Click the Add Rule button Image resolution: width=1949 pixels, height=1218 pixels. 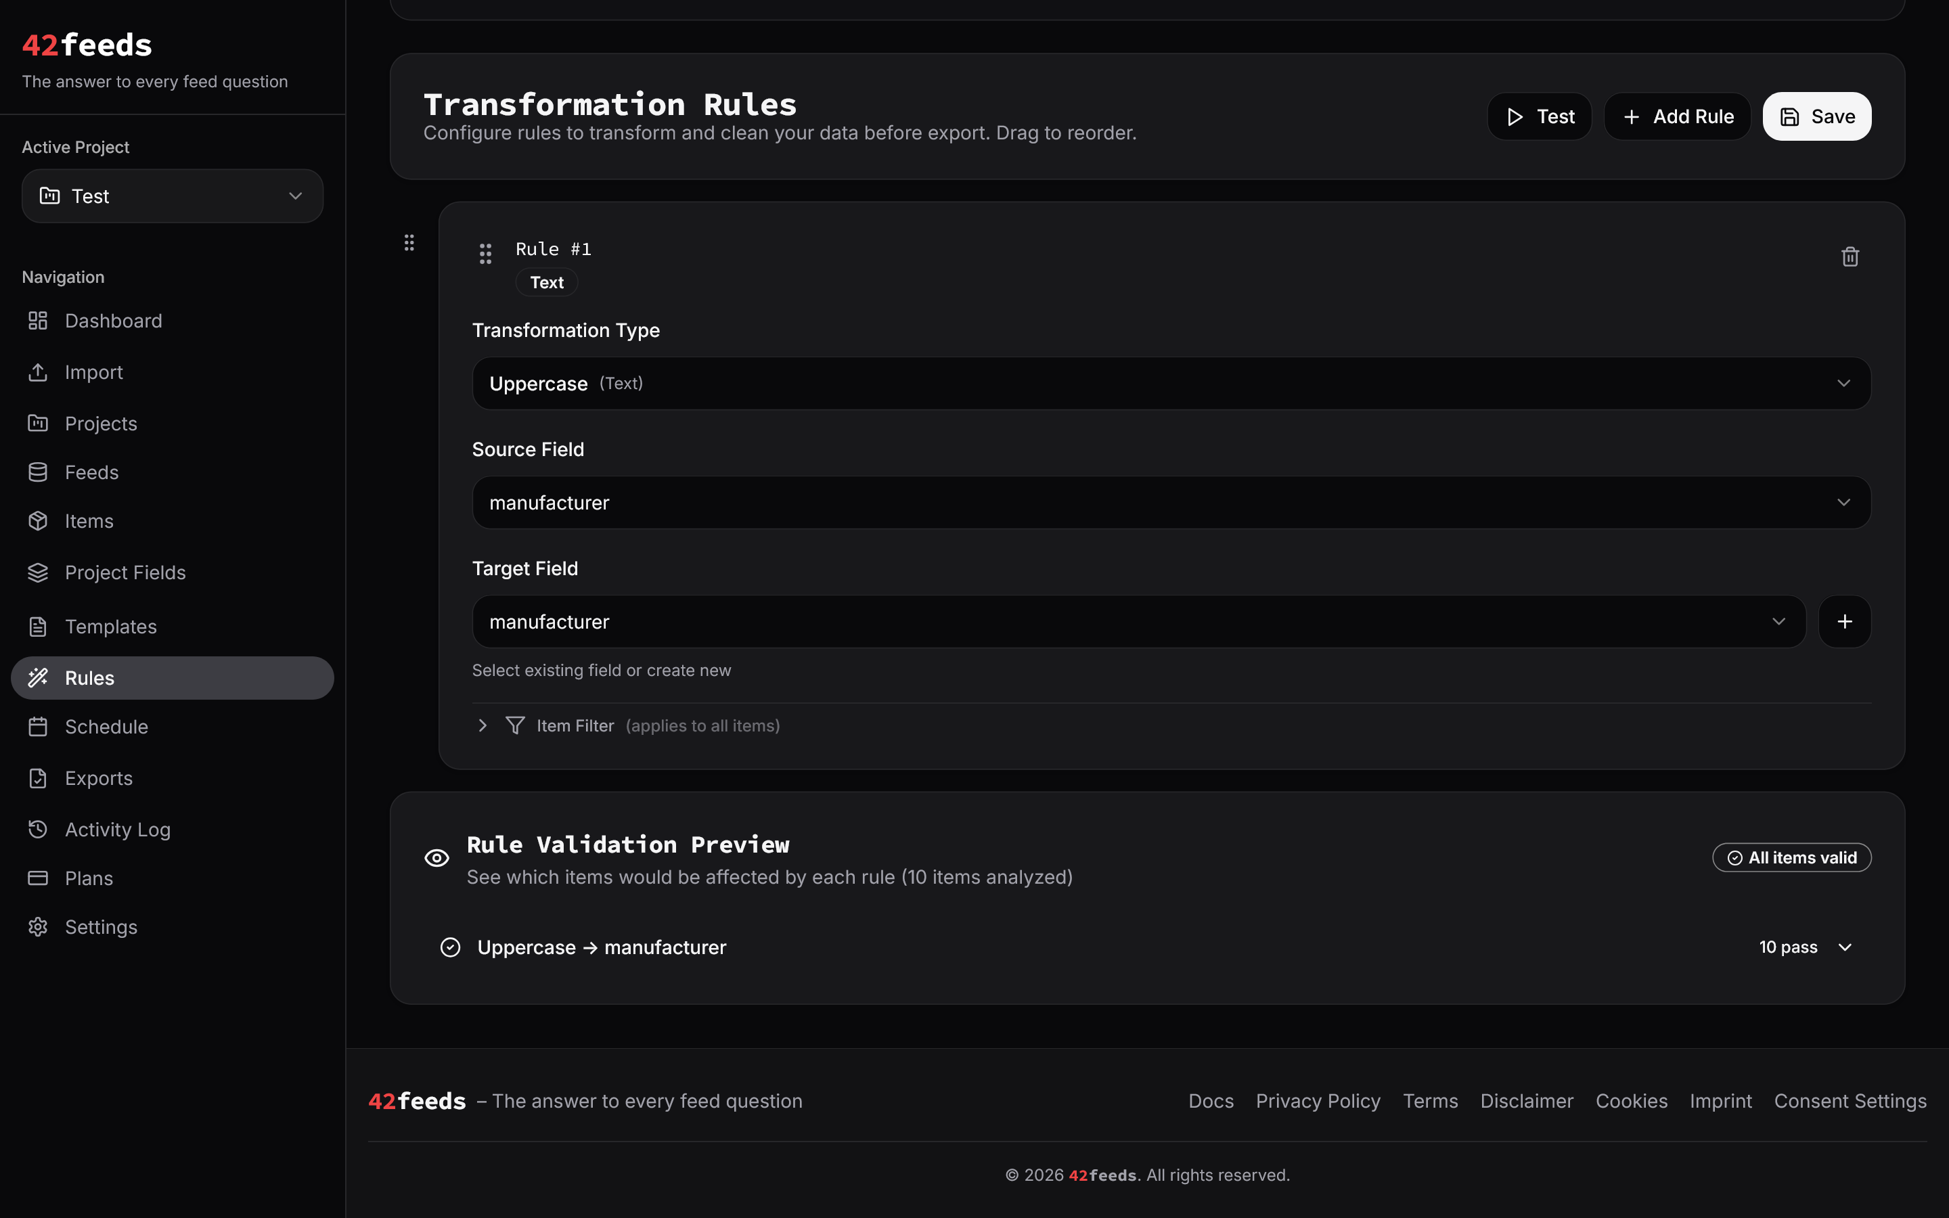(x=1678, y=117)
